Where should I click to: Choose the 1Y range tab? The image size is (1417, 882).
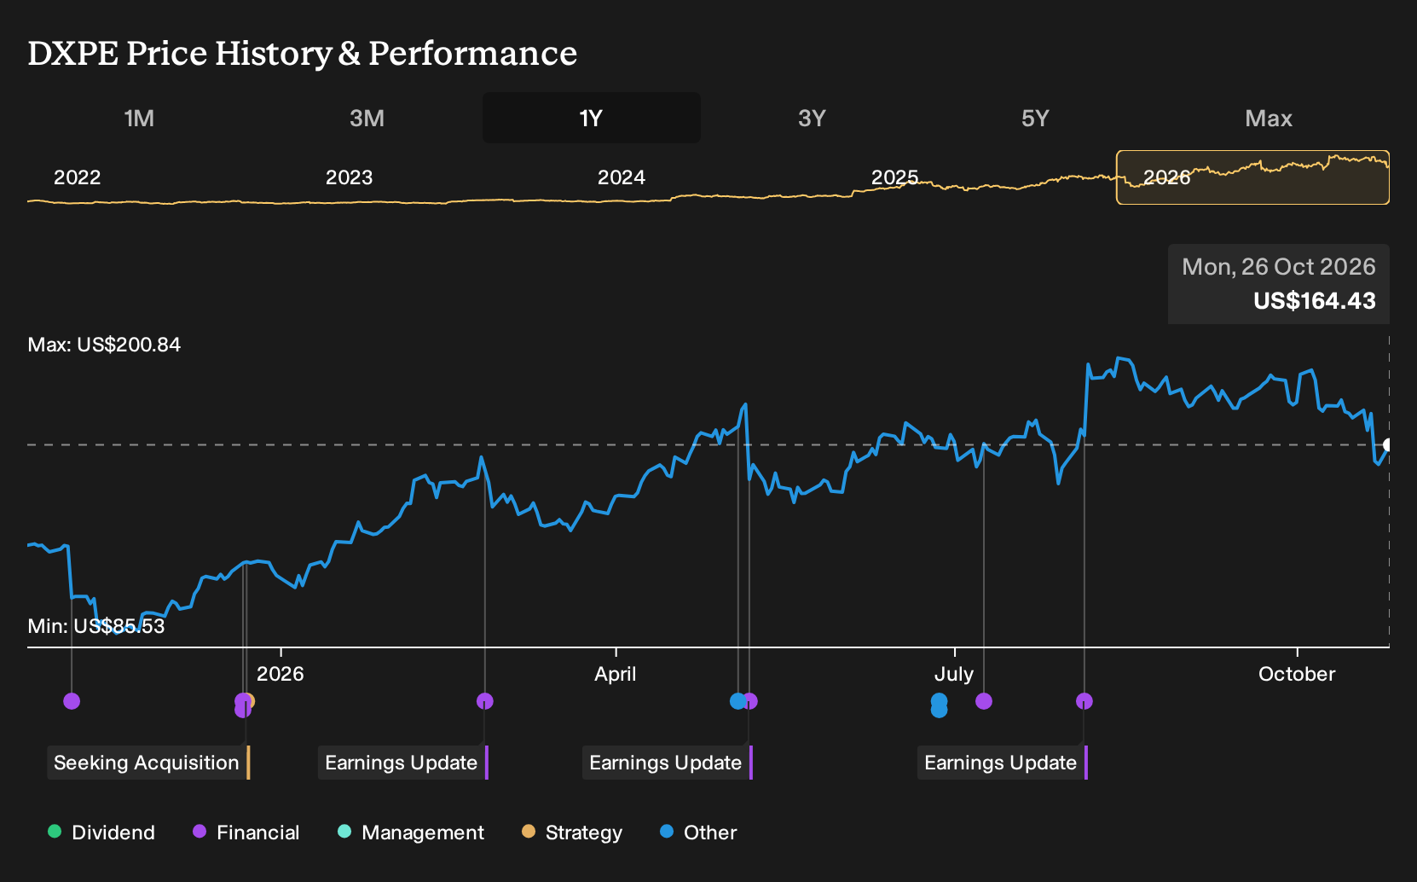point(591,119)
